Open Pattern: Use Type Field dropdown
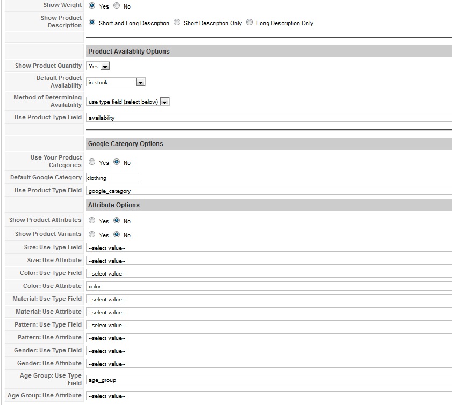Image resolution: width=452 pixels, height=405 pixels. point(269,325)
